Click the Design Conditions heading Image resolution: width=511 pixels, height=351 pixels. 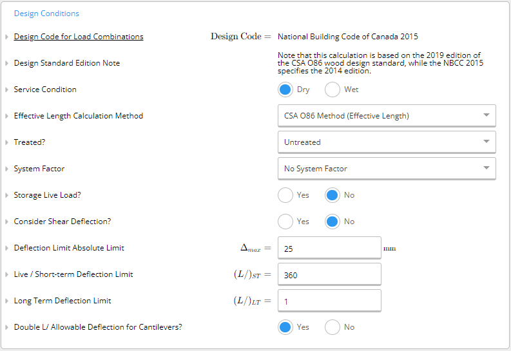[46, 14]
